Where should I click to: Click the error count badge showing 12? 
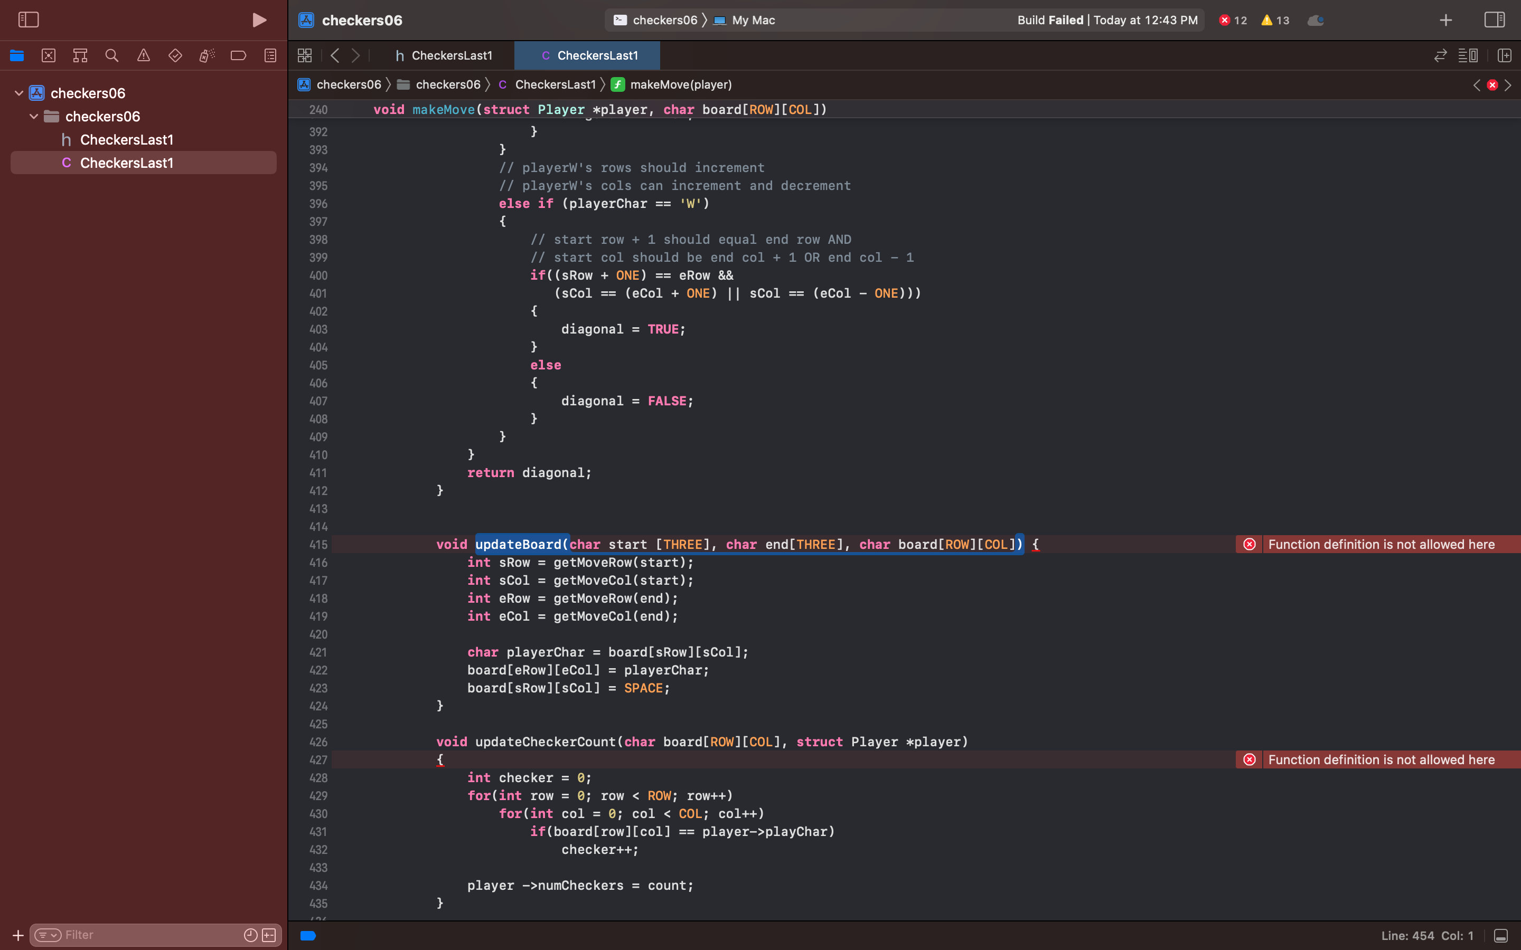tap(1232, 20)
